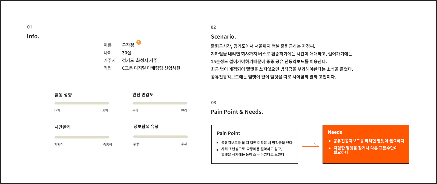Click the job text C그룹 디지털 마케팅팀 신입사원
Viewport: 437px width, 184px height.
[151, 68]
